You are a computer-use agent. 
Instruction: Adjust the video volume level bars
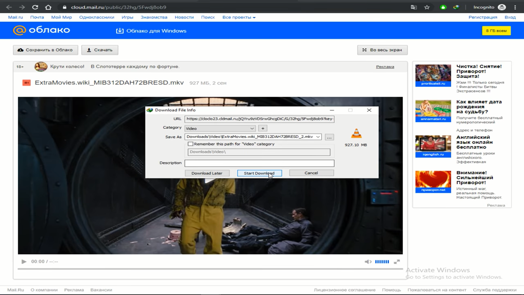(382, 262)
